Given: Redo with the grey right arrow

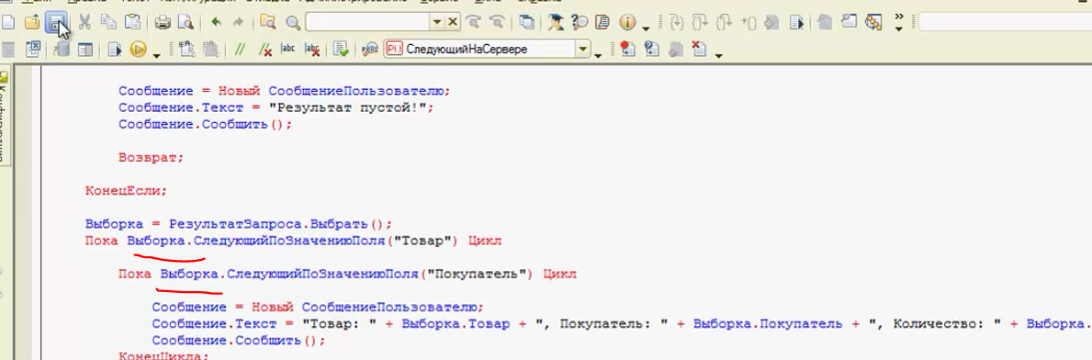Looking at the screenshot, I should pyautogui.click(x=238, y=22).
